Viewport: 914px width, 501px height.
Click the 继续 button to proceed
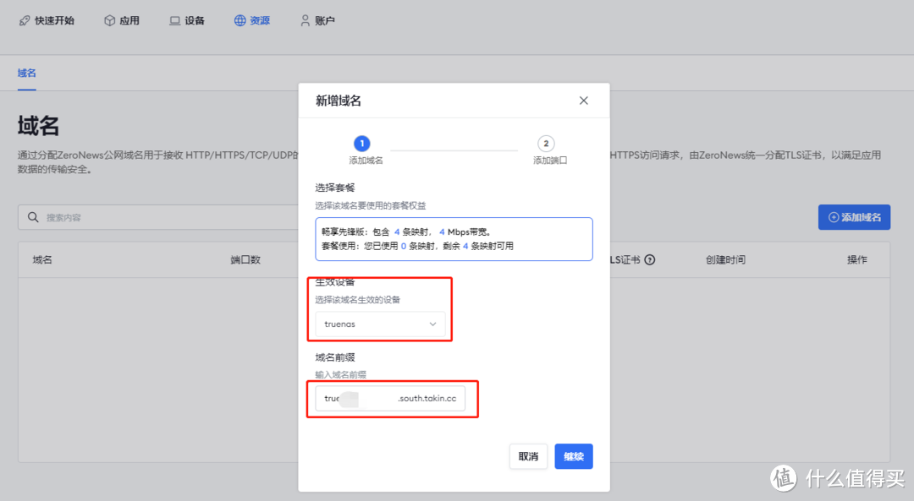pyautogui.click(x=574, y=455)
